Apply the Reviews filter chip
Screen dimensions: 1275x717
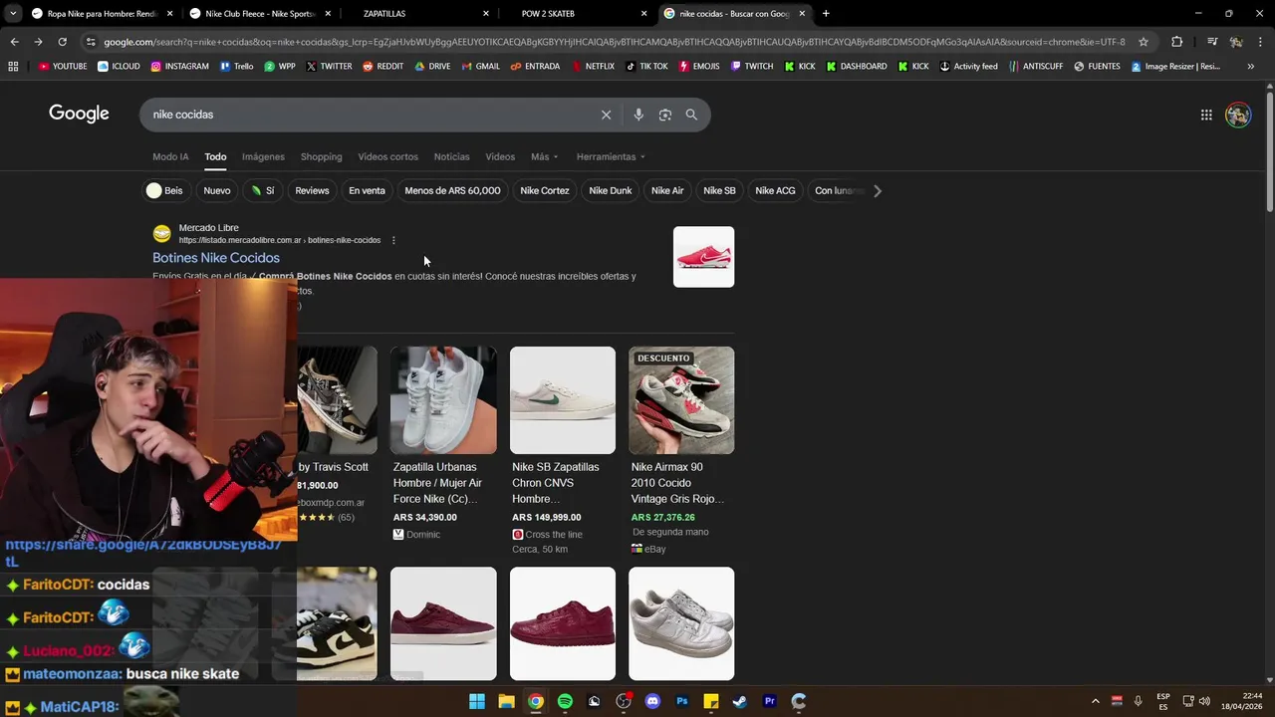[312, 190]
